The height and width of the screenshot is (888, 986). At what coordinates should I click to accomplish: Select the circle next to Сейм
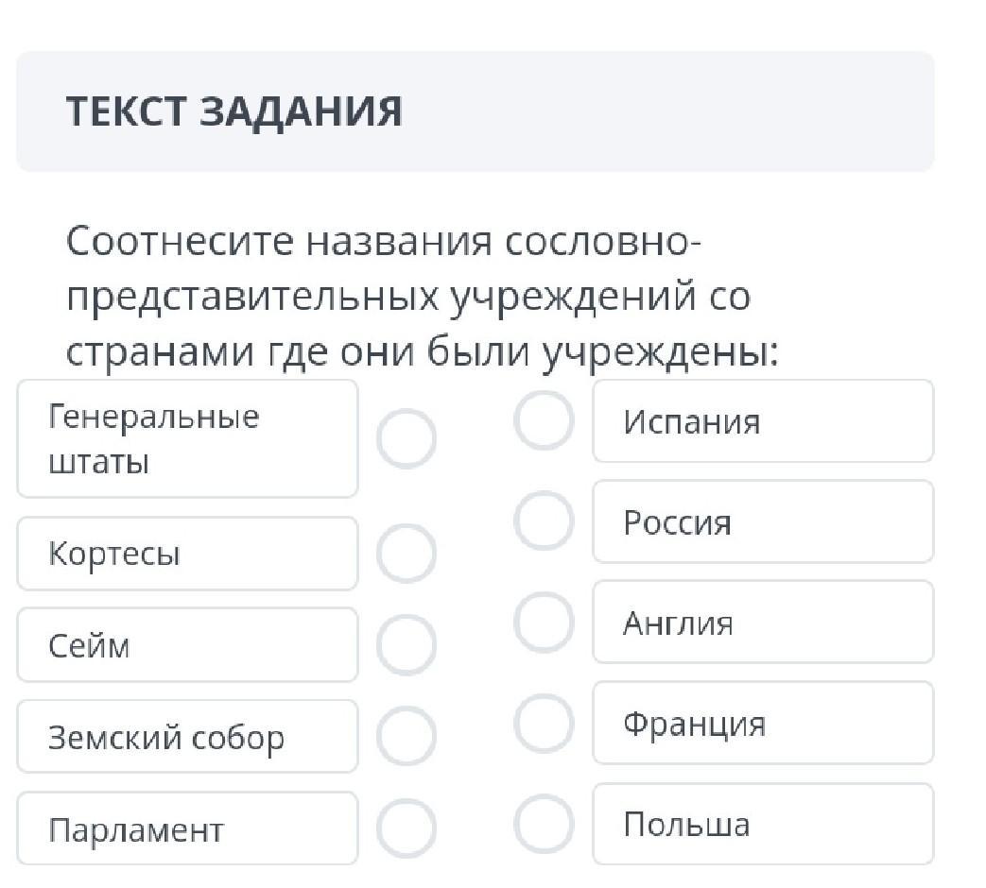pos(407,645)
